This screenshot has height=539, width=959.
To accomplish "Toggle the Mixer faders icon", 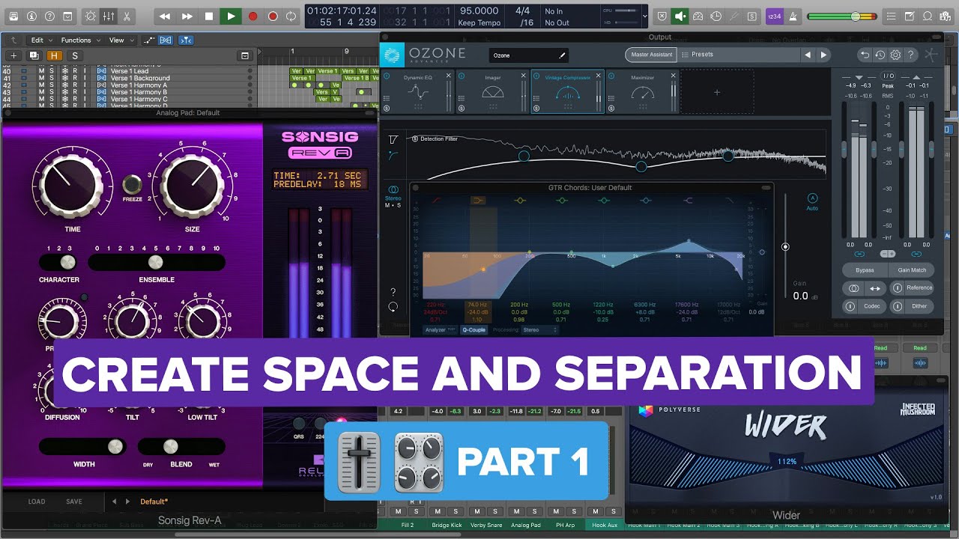I will point(109,16).
